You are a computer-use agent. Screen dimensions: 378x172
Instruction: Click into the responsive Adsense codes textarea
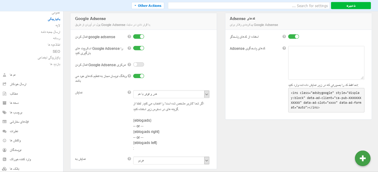point(326,63)
